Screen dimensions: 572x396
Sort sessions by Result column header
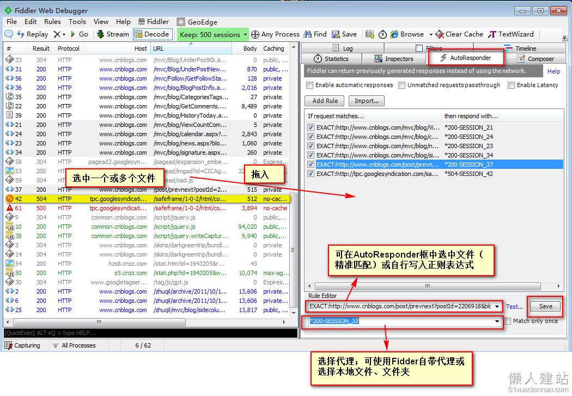click(41, 48)
